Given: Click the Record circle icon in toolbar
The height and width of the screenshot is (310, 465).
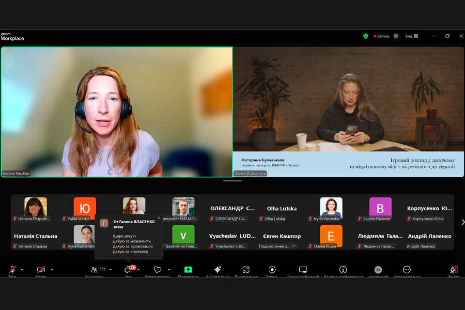Looking at the screenshot, I should [272, 269].
